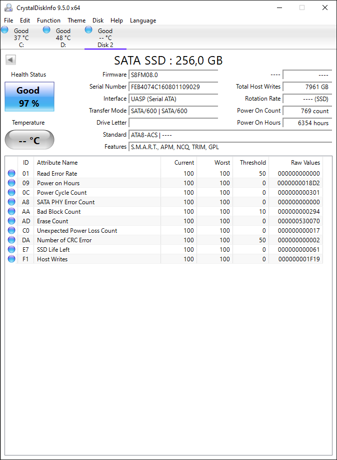The image size is (337, 460).
Task: Click raw value 000000000294
Action: point(298,212)
